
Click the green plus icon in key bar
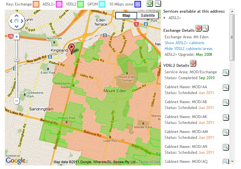click(150, 4)
